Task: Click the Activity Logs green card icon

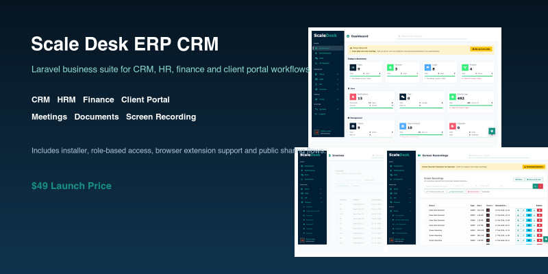Action: [453, 97]
